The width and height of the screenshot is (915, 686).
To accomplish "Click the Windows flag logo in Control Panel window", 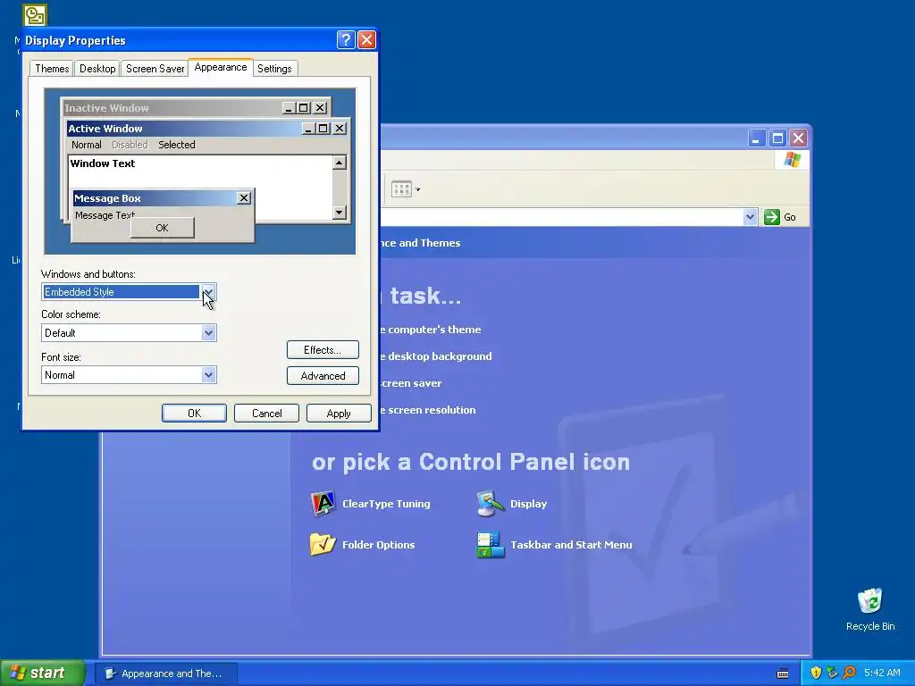I will pos(792,160).
